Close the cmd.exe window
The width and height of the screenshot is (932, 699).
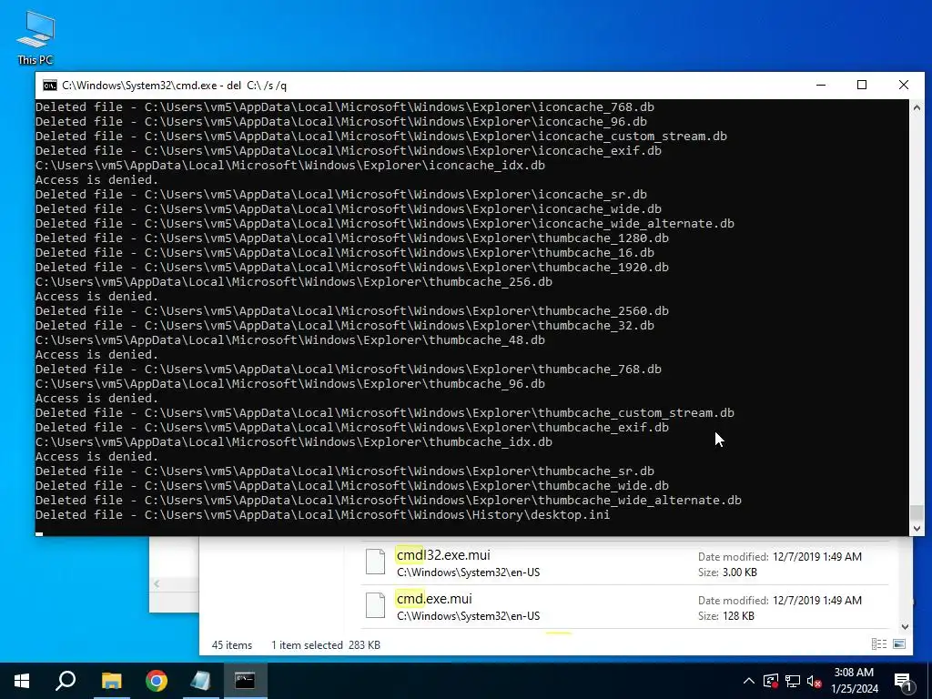pyautogui.click(x=904, y=85)
